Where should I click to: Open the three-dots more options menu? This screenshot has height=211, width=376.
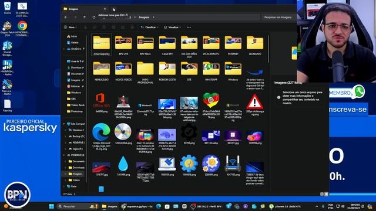click(x=189, y=28)
